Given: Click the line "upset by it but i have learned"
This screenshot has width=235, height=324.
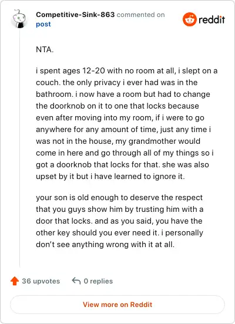Looking at the screenshot, I should point(110,177).
